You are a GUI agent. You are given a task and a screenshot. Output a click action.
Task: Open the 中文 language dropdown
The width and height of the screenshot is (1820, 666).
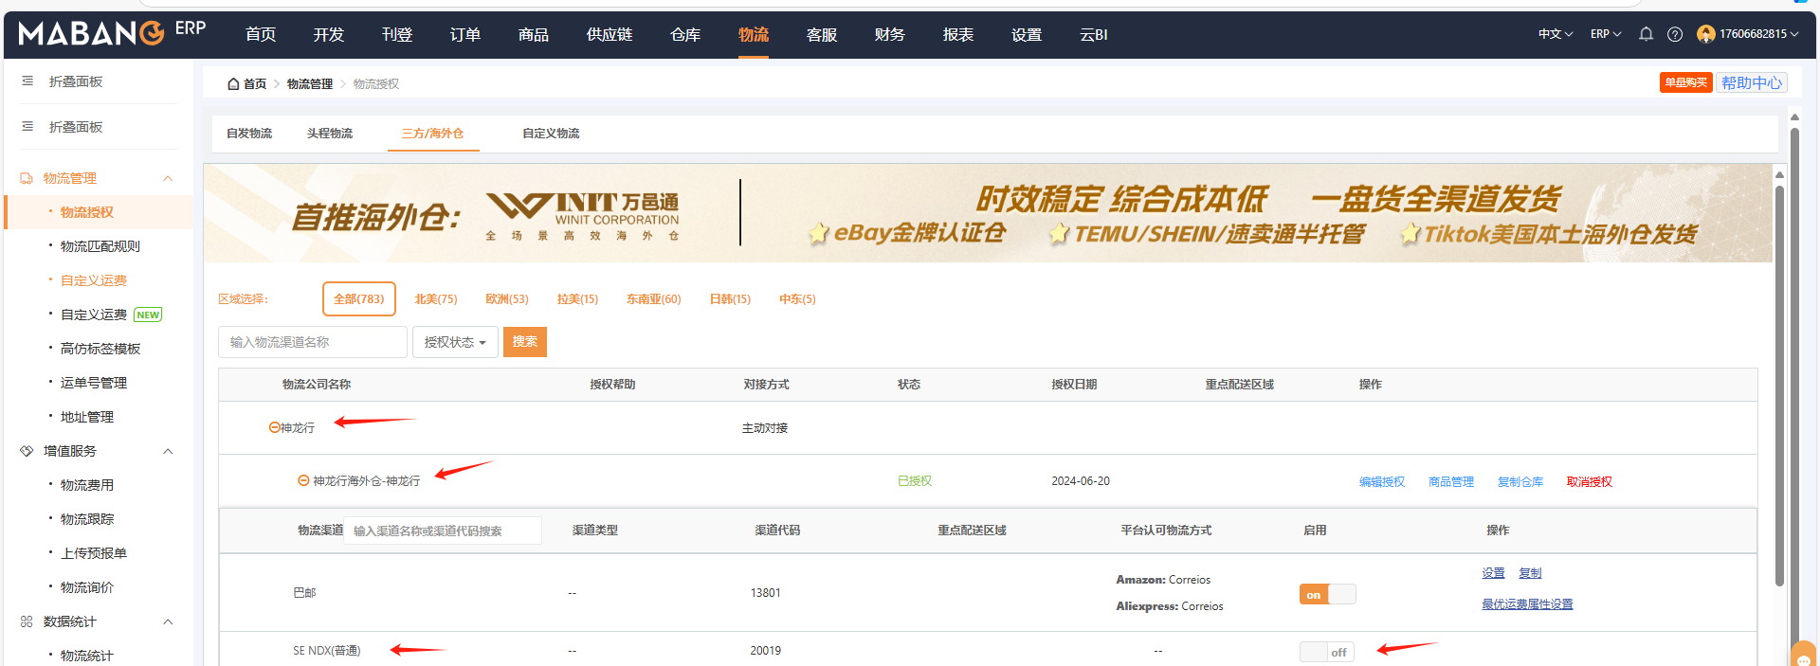point(1556,34)
